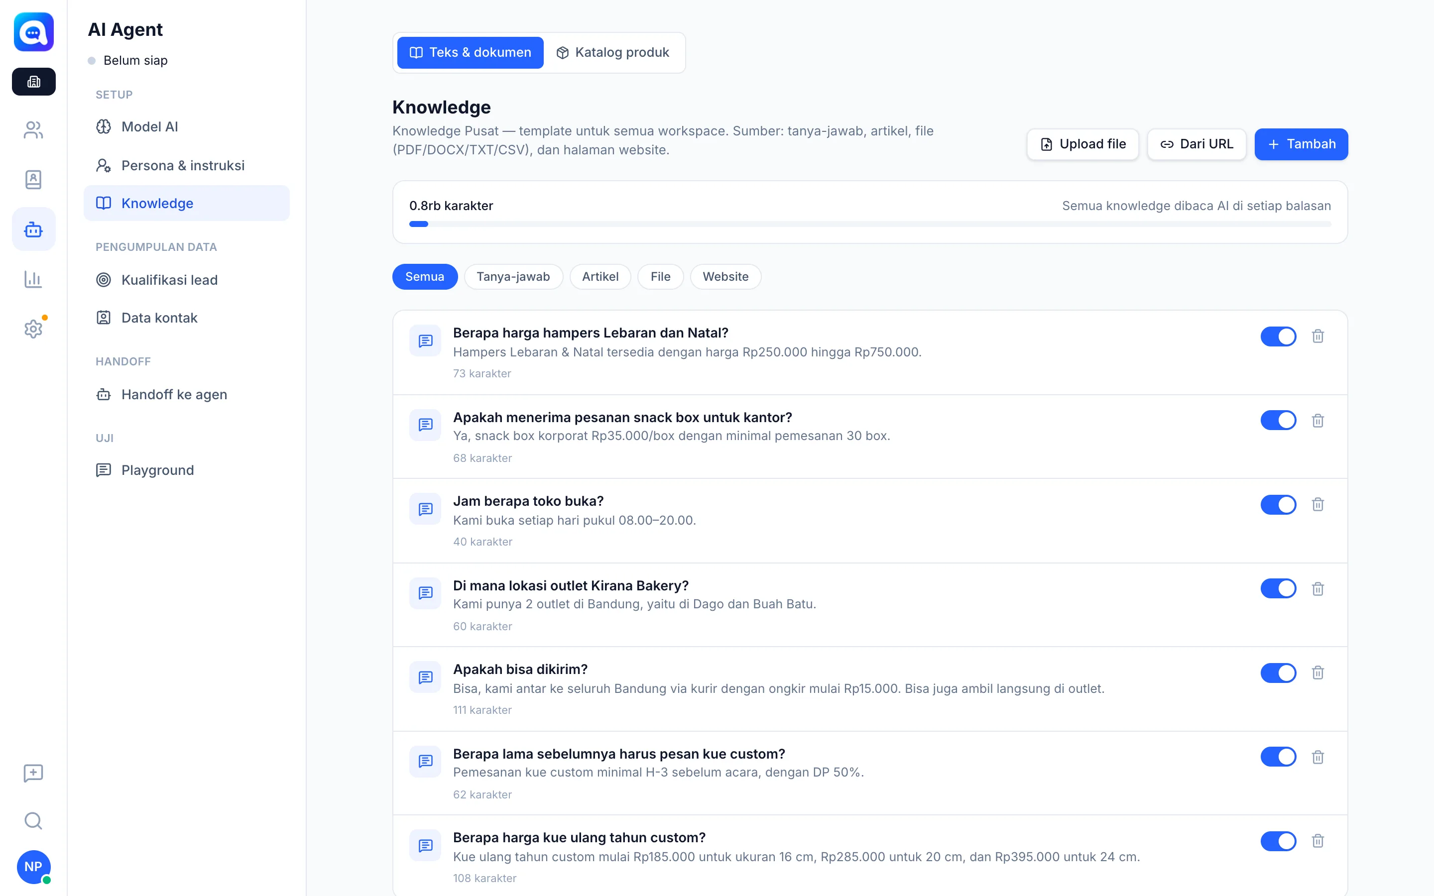Screen dimensions: 1434x896
Task: Open Model AI in the setup menu
Action: (x=187, y=127)
